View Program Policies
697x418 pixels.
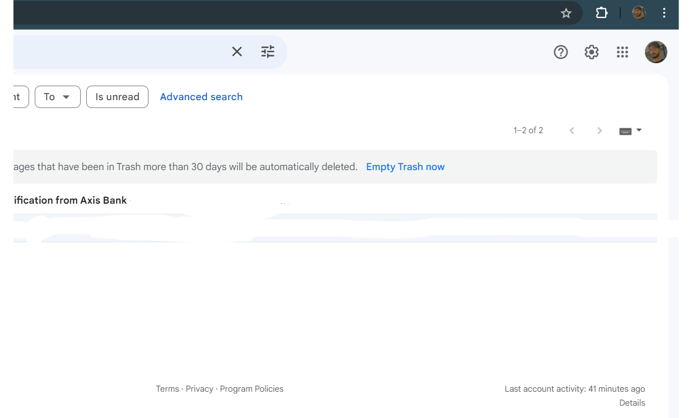click(x=252, y=388)
